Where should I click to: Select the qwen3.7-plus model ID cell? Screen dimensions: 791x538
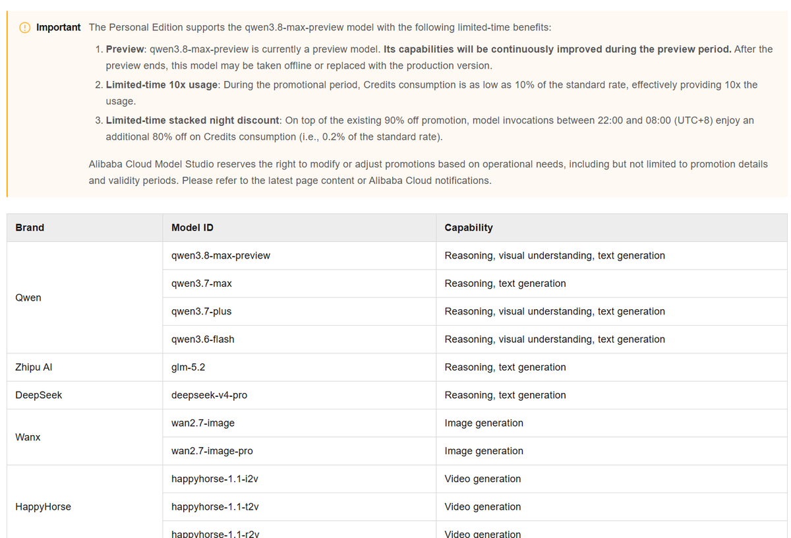coord(299,311)
